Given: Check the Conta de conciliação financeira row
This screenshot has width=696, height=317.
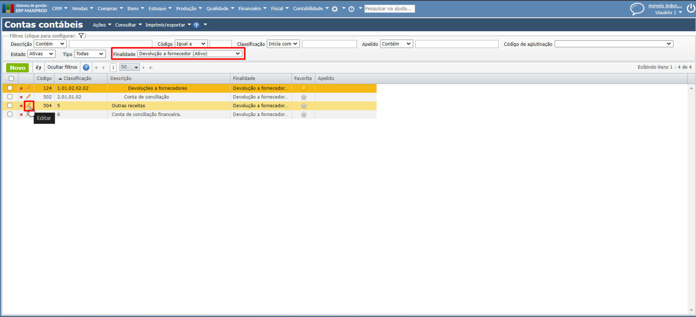Looking at the screenshot, I should (10, 114).
